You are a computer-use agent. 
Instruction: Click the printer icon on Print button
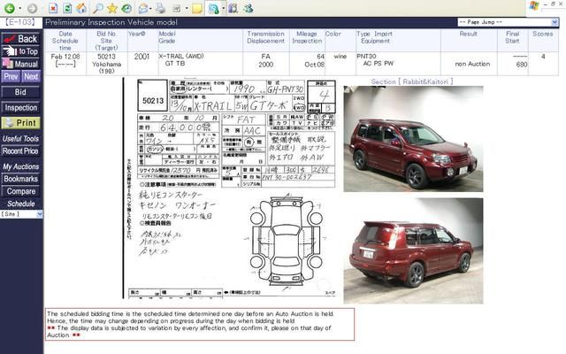click(10, 123)
